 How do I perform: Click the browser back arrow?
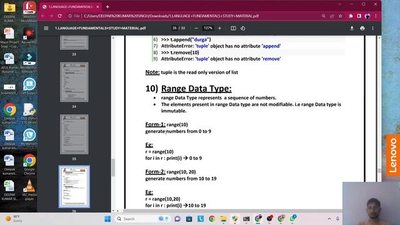[x=43, y=16]
